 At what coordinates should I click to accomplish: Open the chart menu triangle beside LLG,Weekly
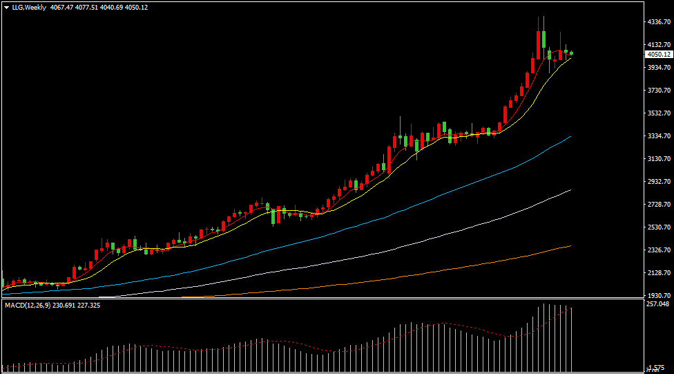point(6,8)
